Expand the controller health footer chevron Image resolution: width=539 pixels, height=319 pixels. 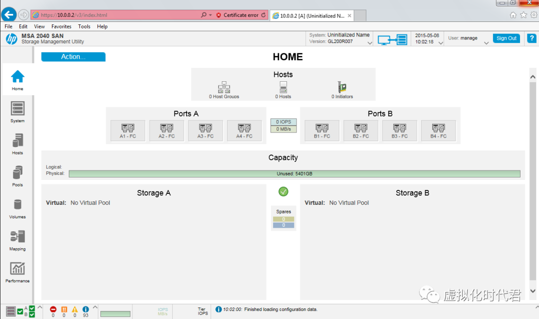40,307
